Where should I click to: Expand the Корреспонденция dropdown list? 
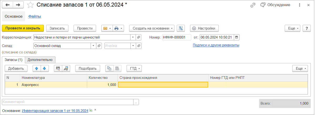coord(133,37)
